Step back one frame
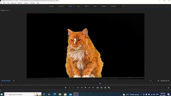 pos(82,88)
